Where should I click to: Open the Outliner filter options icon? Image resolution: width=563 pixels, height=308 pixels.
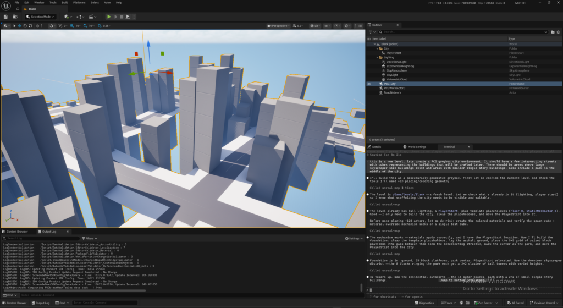tap(372, 32)
